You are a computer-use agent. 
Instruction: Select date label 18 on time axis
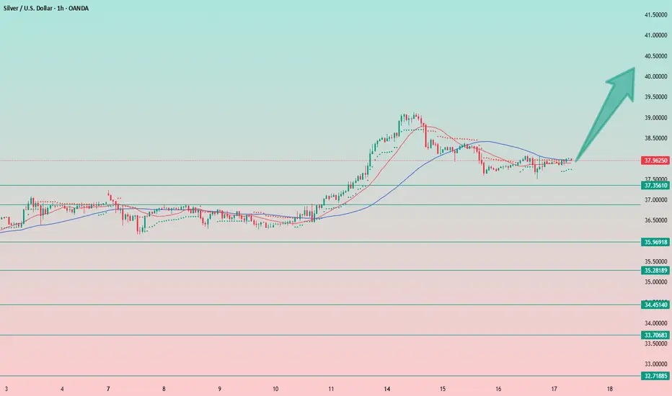(x=610, y=389)
